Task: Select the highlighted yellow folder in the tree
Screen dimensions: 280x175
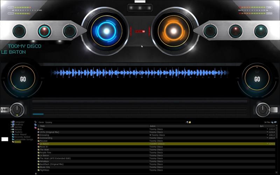Action: coord(17,142)
